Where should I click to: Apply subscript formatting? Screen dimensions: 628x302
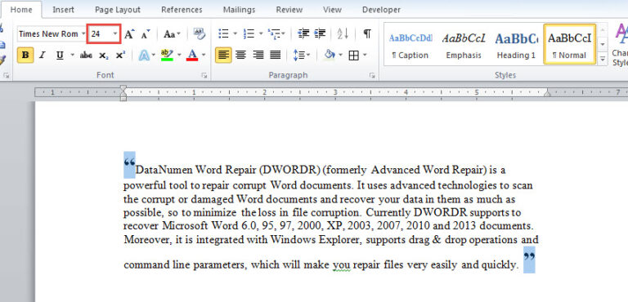pyautogui.click(x=103, y=56)
